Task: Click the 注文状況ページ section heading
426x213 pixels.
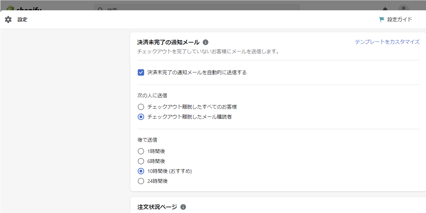Action: pyautogui.click(x=157, y=207)
